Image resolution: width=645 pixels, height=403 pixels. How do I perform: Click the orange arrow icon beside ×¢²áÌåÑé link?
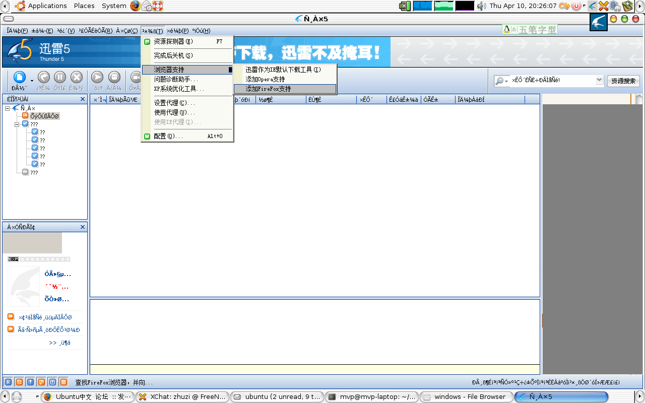11,317
